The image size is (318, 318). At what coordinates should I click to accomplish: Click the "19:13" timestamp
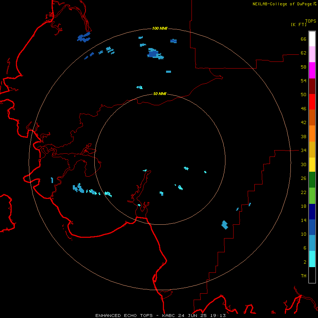click(x=217, y=316)
